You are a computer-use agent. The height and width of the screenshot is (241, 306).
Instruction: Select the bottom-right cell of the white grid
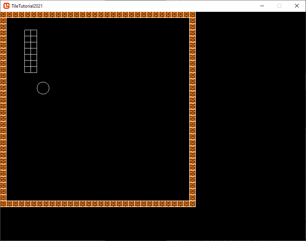(34, 69)
